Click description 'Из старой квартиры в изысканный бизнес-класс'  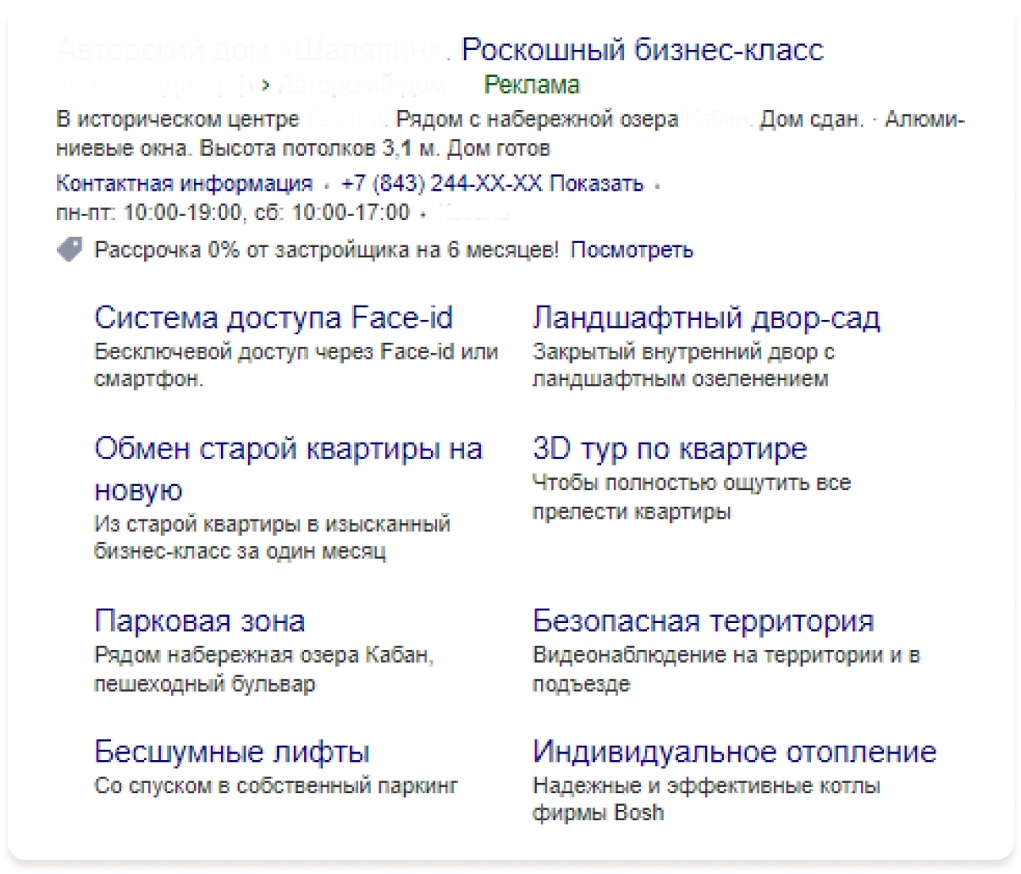tap(272, 538)
